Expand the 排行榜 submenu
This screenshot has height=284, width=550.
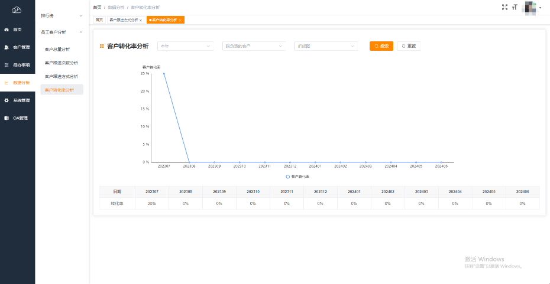pyautogui.click(x=62, y=15)
